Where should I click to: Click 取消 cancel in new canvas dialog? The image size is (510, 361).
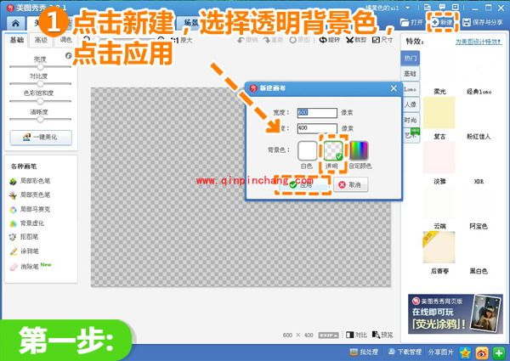(x=350, y=185)
